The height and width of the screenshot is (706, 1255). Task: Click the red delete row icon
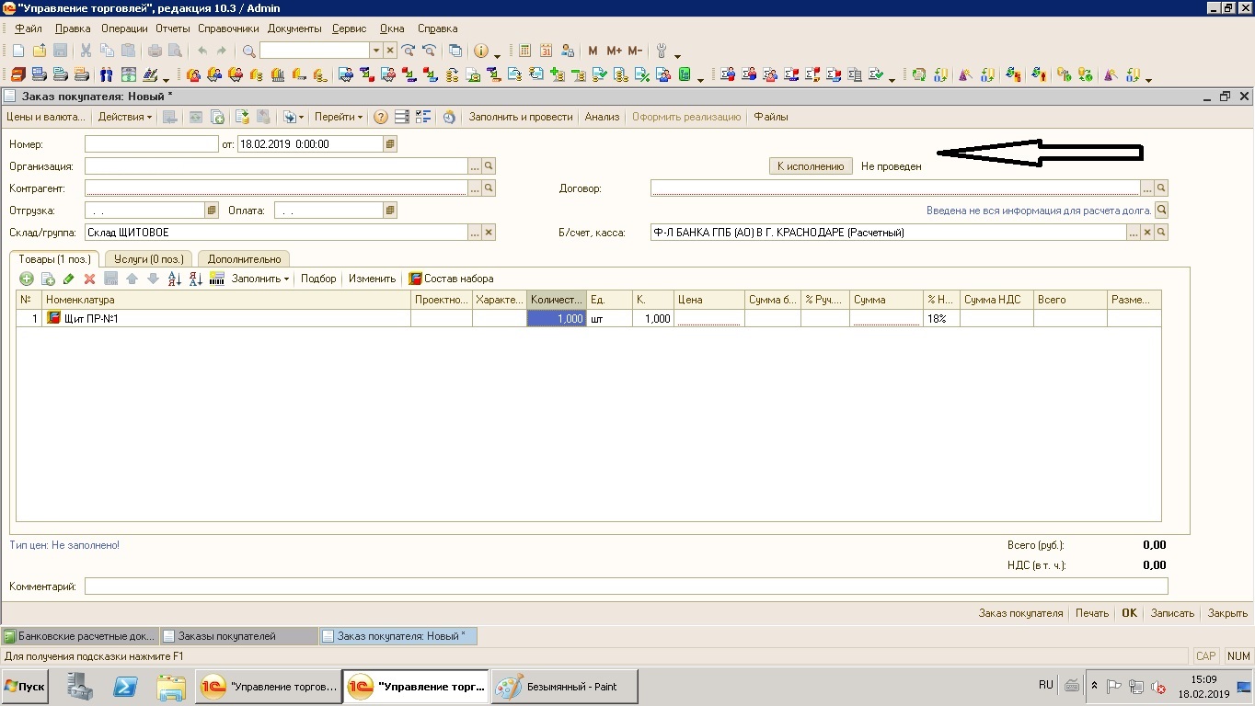[89, 279]
